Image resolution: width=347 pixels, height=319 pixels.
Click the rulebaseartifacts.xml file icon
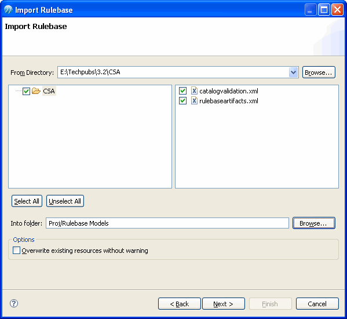tap(194, 101)
